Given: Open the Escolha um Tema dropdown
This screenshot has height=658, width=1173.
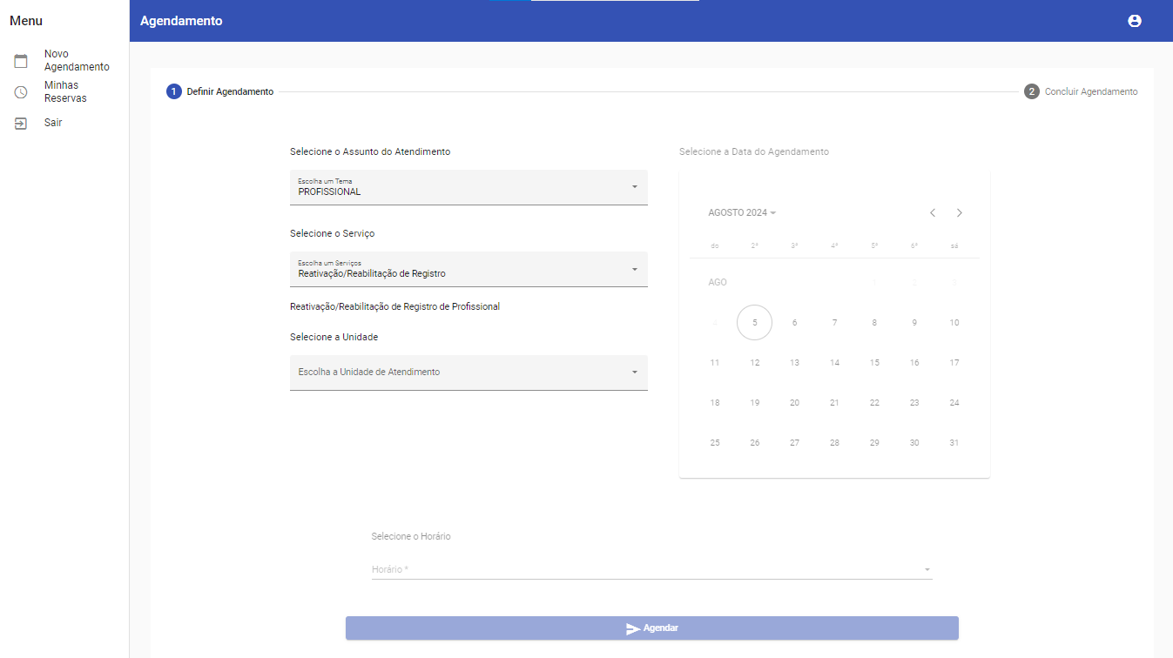Looking at the screenshot, I should 469,187.
